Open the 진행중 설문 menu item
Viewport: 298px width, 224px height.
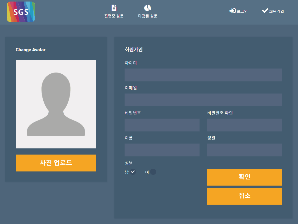point(114,16)
